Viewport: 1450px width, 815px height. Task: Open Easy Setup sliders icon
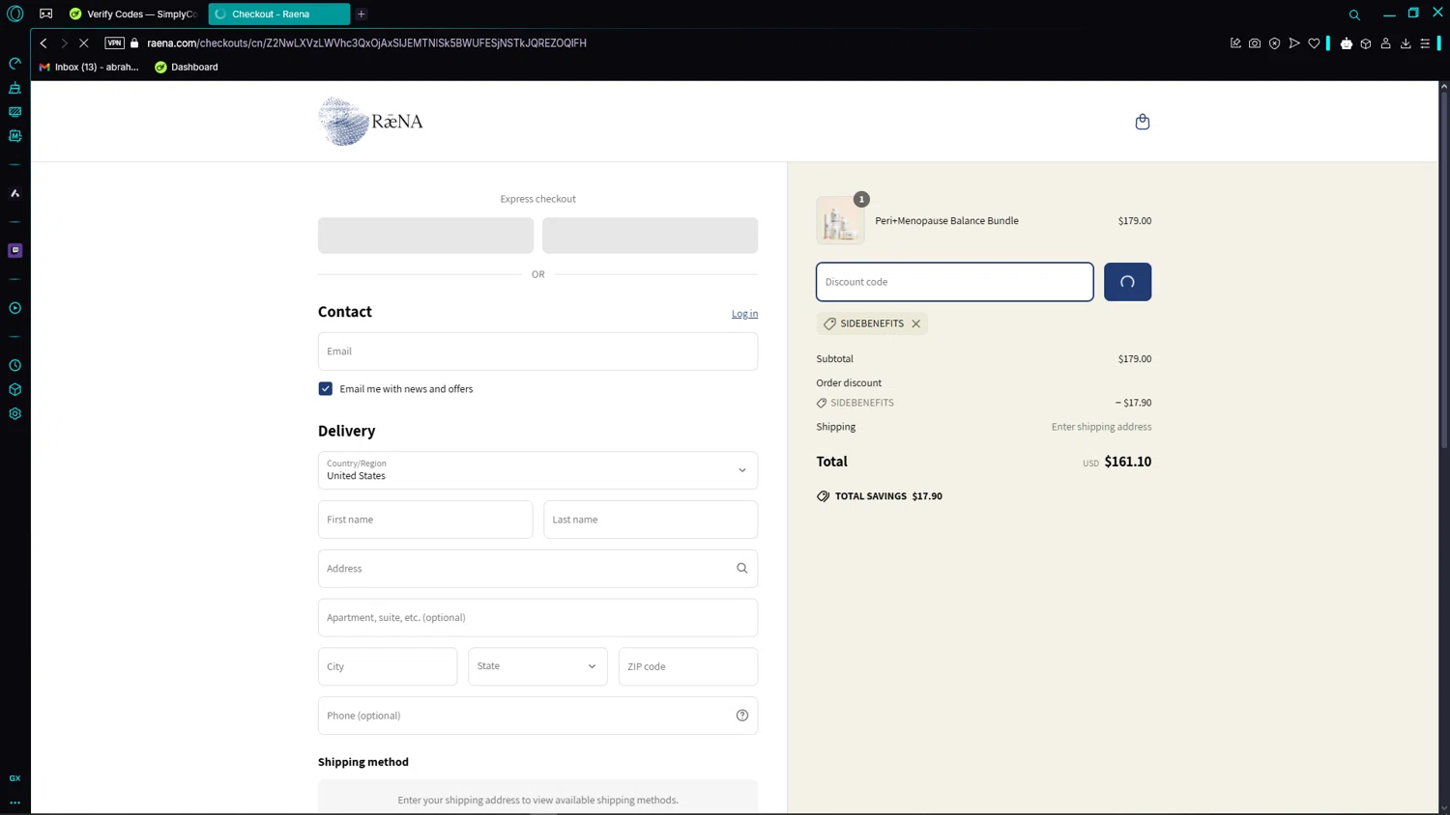[x=1425, y=43]
